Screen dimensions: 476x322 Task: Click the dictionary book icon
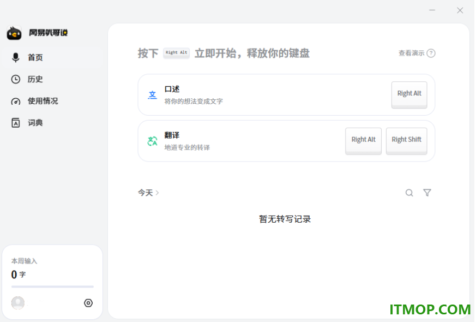pos(15,123)
